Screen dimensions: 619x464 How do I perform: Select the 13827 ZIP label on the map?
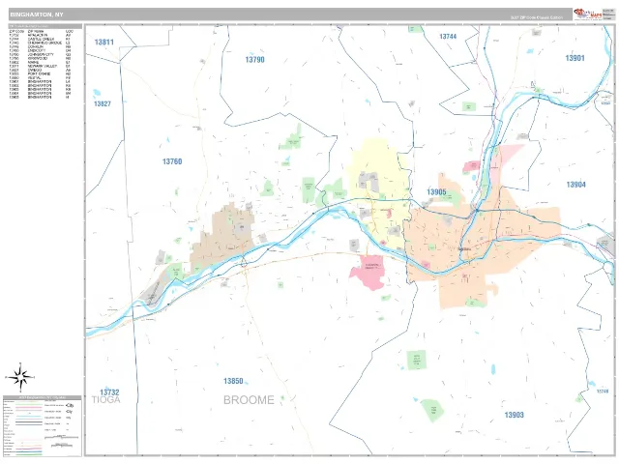103,103
